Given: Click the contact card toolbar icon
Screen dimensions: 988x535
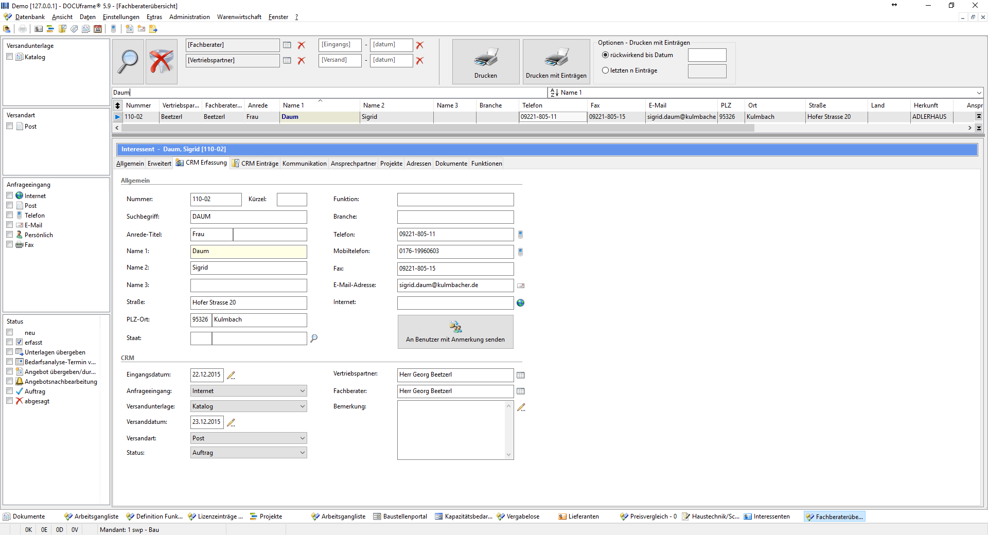Looking at the screenshot, I should tap(39, 29).
